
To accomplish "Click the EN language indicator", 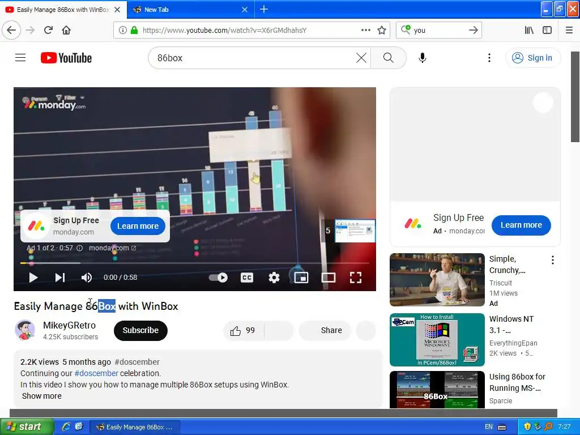I will [489, 427].
